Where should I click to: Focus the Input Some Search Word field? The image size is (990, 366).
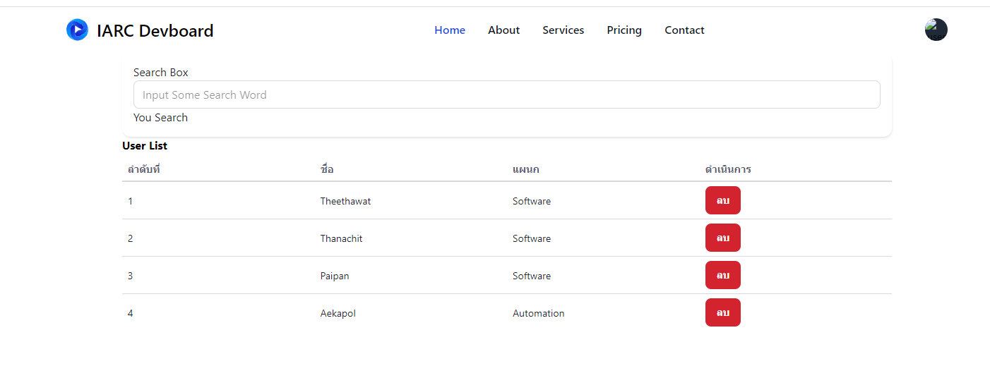[x=506, y=94]
